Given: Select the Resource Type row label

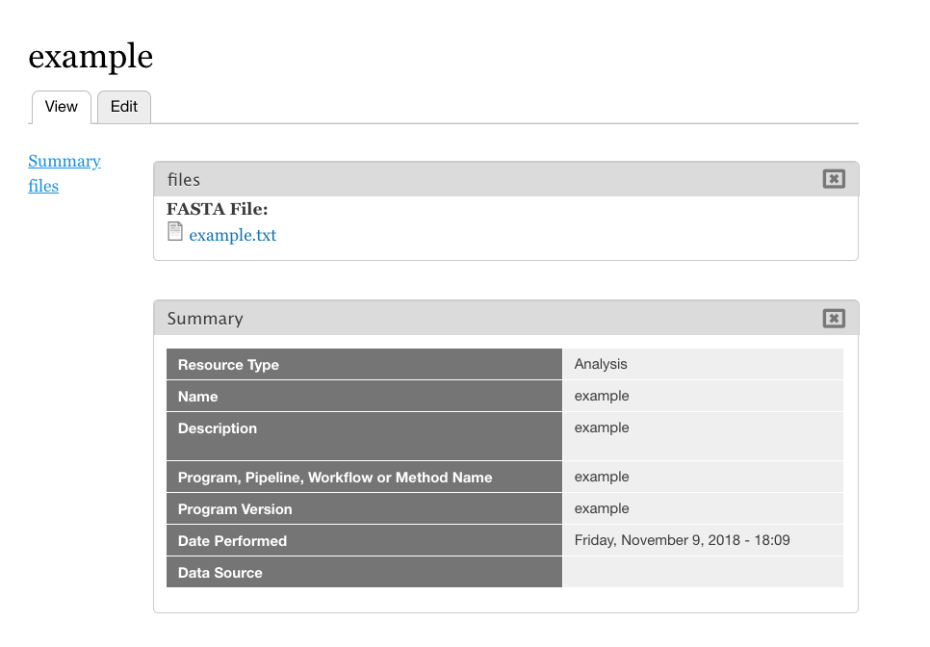Looking at the screenshot, I should point(228,365).
